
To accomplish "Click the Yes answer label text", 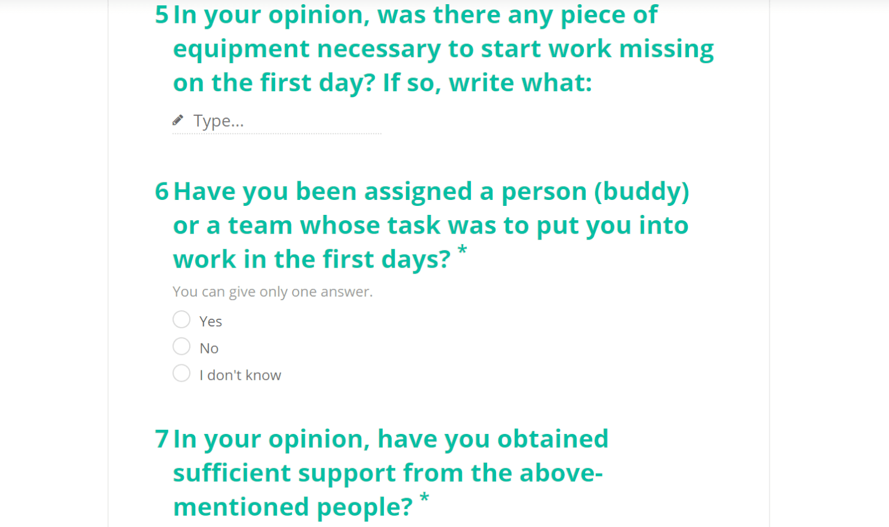I will (210, 321).
